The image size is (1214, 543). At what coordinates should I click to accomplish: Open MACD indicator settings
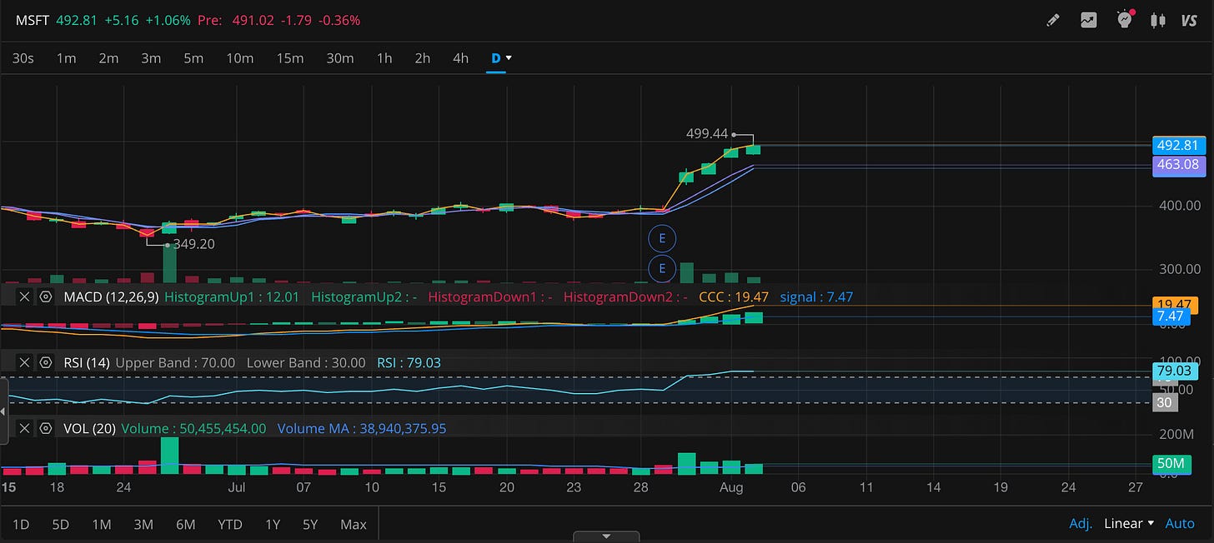point(46,296)
